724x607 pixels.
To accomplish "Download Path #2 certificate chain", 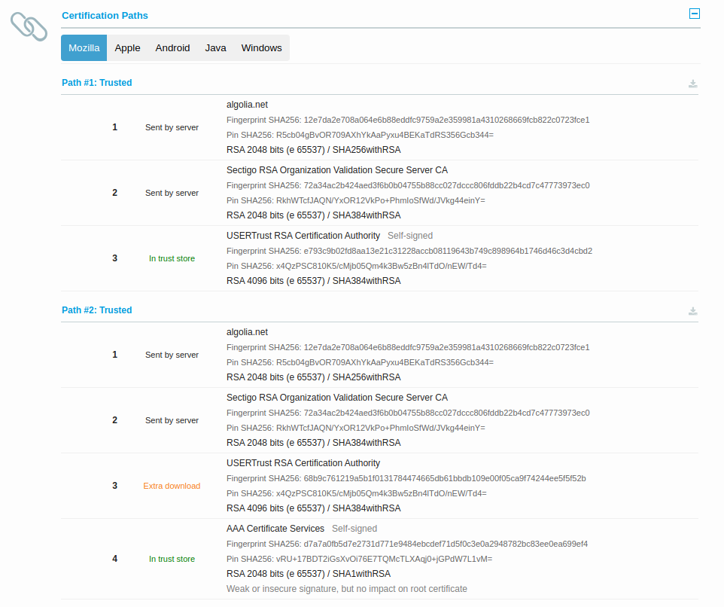I will point(692,311).
